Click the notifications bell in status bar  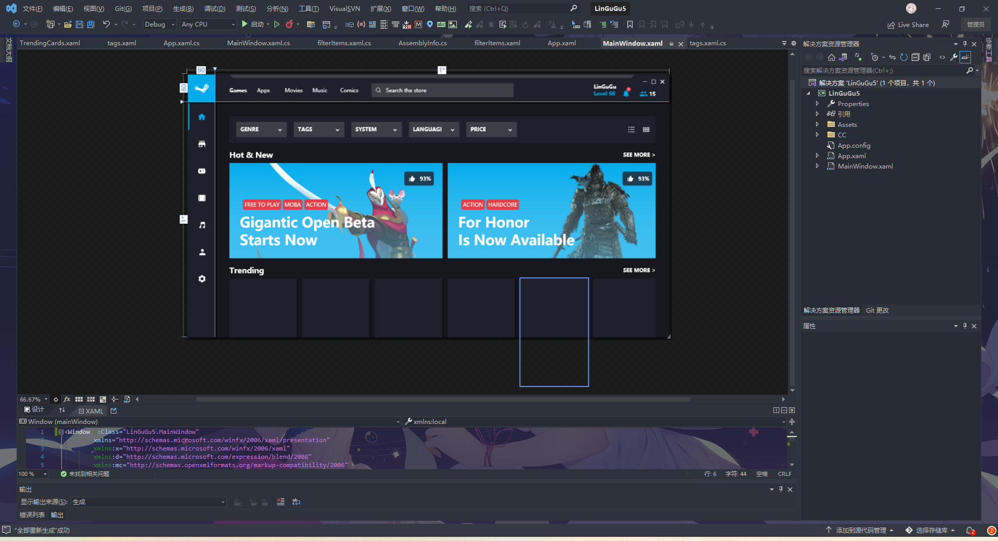(x=970, y=531)
